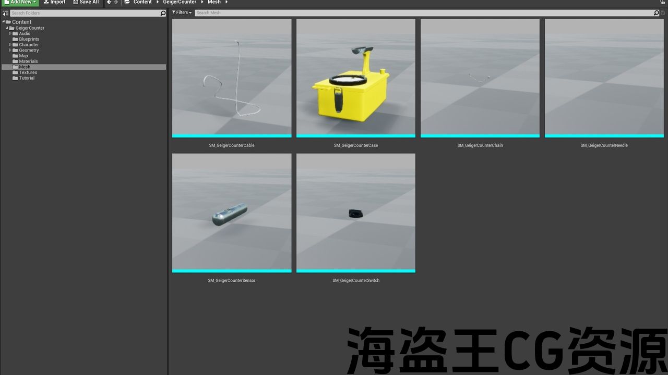Click the lock icon at top right
Screen dimensions: 668x375
point(663,3)
